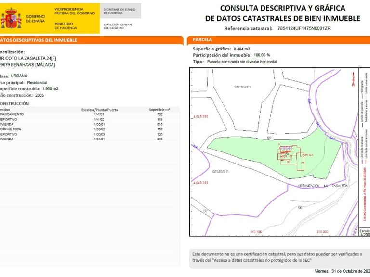Click the DEPORTIVO row with 1/00/03
The image size is (370, 277).
click(90, 134)
